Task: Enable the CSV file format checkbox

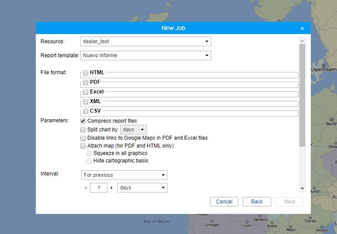Action: point(86,111)
